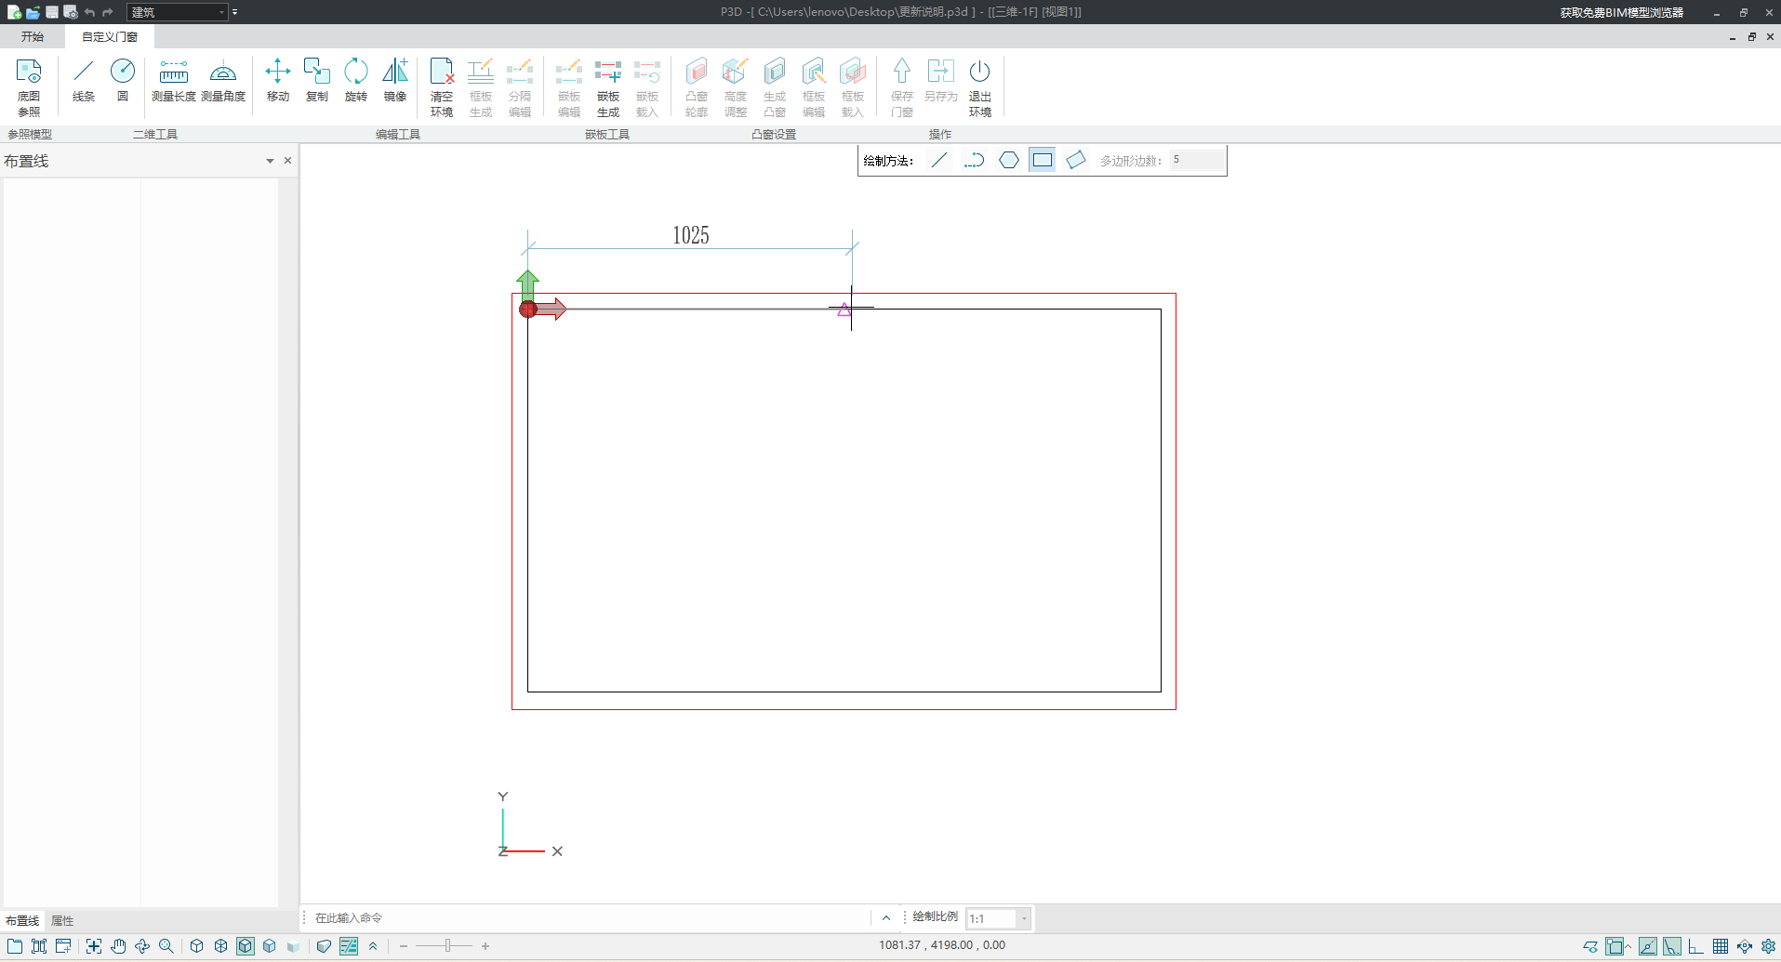Click the zoom slider handle in bottom bar
1781x962 pixels.
pyautogui.click(x=447, y=946)
